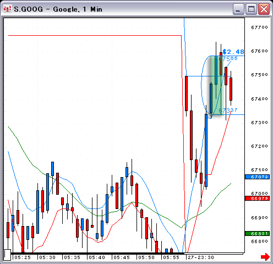Screen dimensions: 273x264
Task: Click the S.GOOG - Google, 1 Min title
Action: click(58, 9)
